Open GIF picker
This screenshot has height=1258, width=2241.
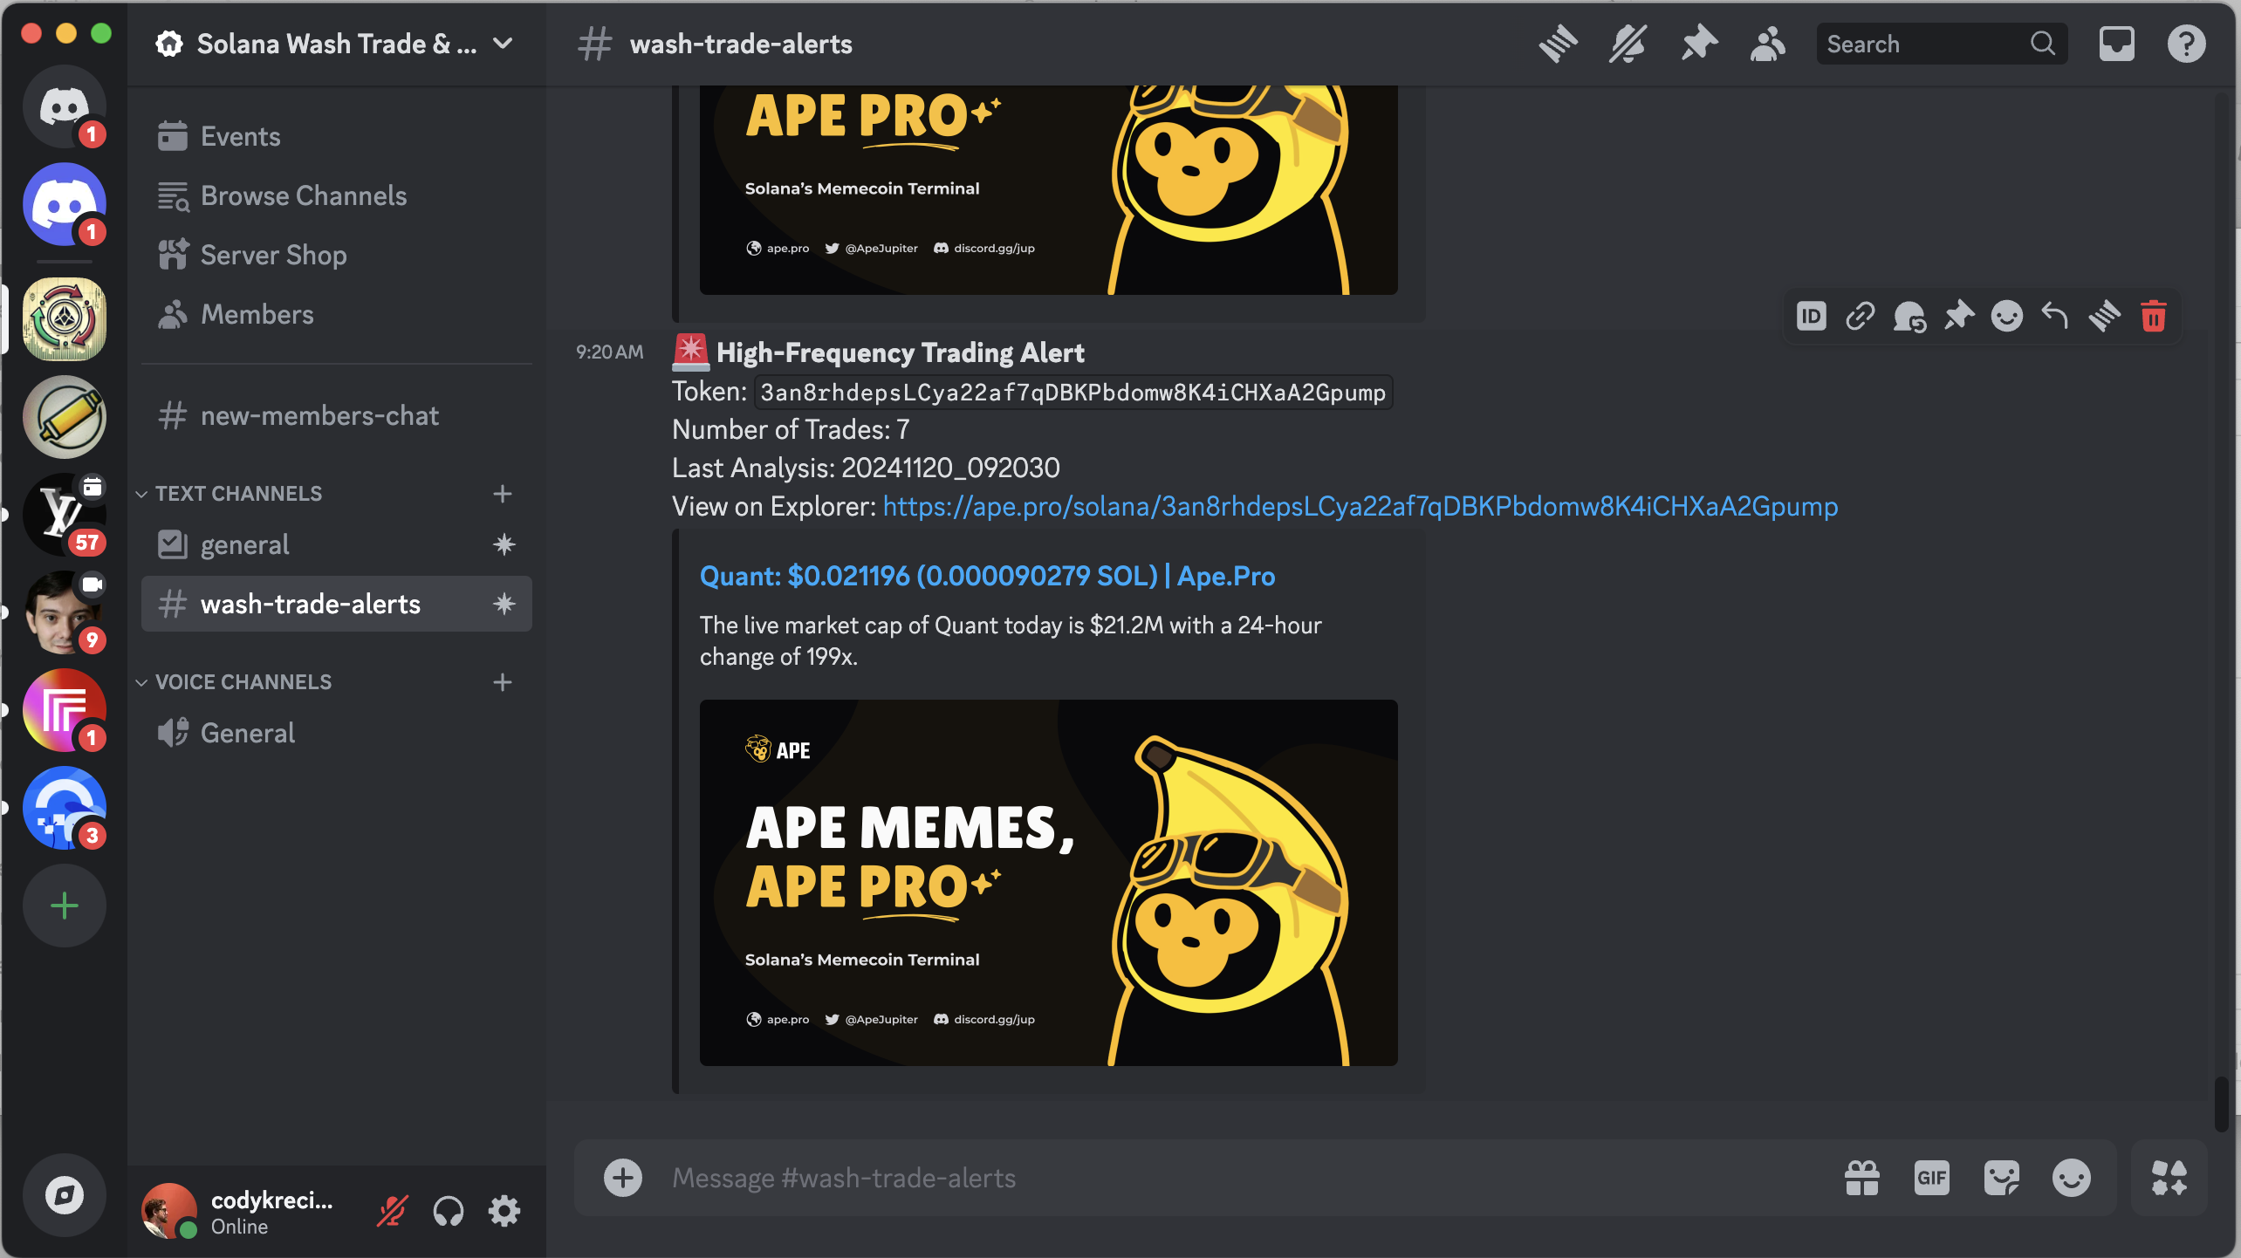click(1932, 1178)
